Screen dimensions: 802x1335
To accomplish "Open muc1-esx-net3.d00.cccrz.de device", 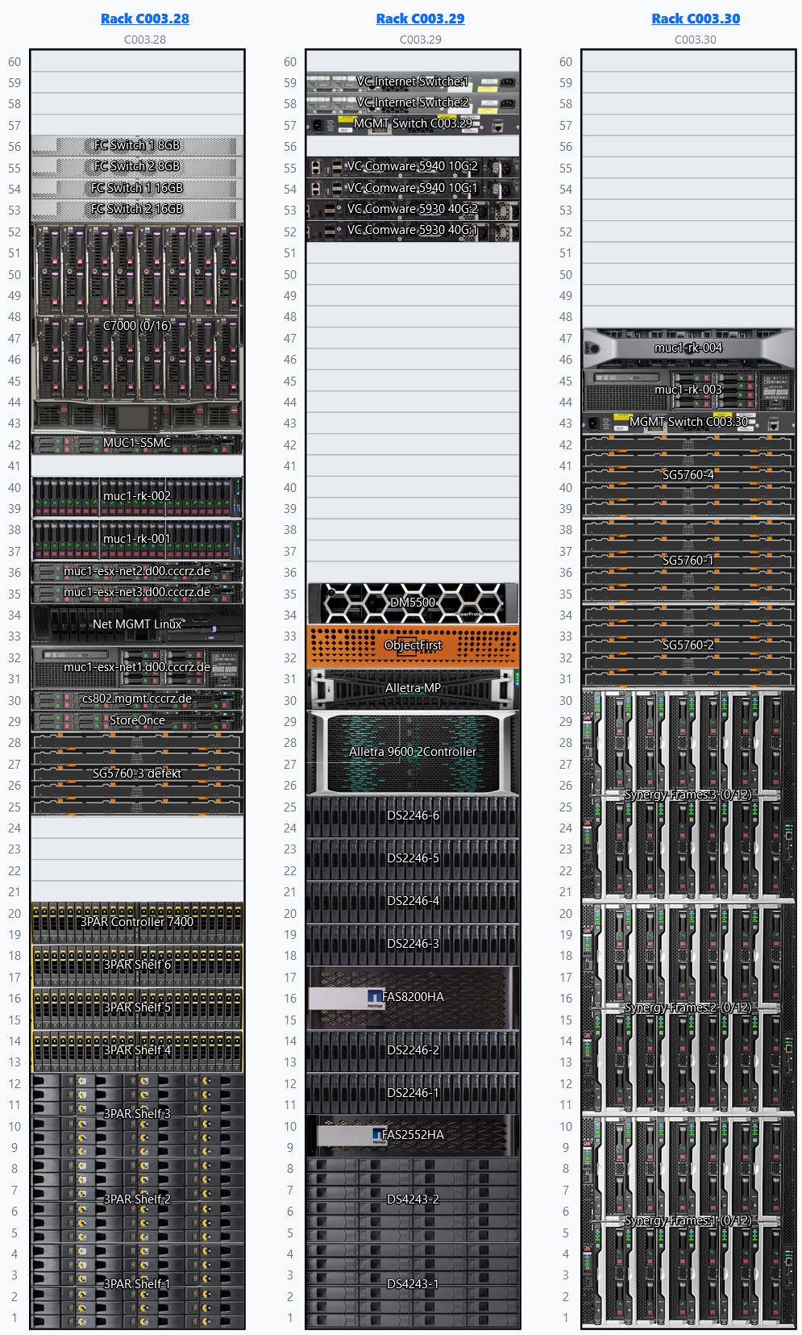I will pyautogui.click(x=137, y=593).
